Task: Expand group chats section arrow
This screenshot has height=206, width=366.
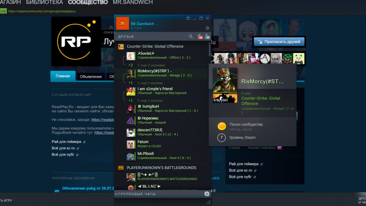Action: pyautogui.click(x=116, y=194)
